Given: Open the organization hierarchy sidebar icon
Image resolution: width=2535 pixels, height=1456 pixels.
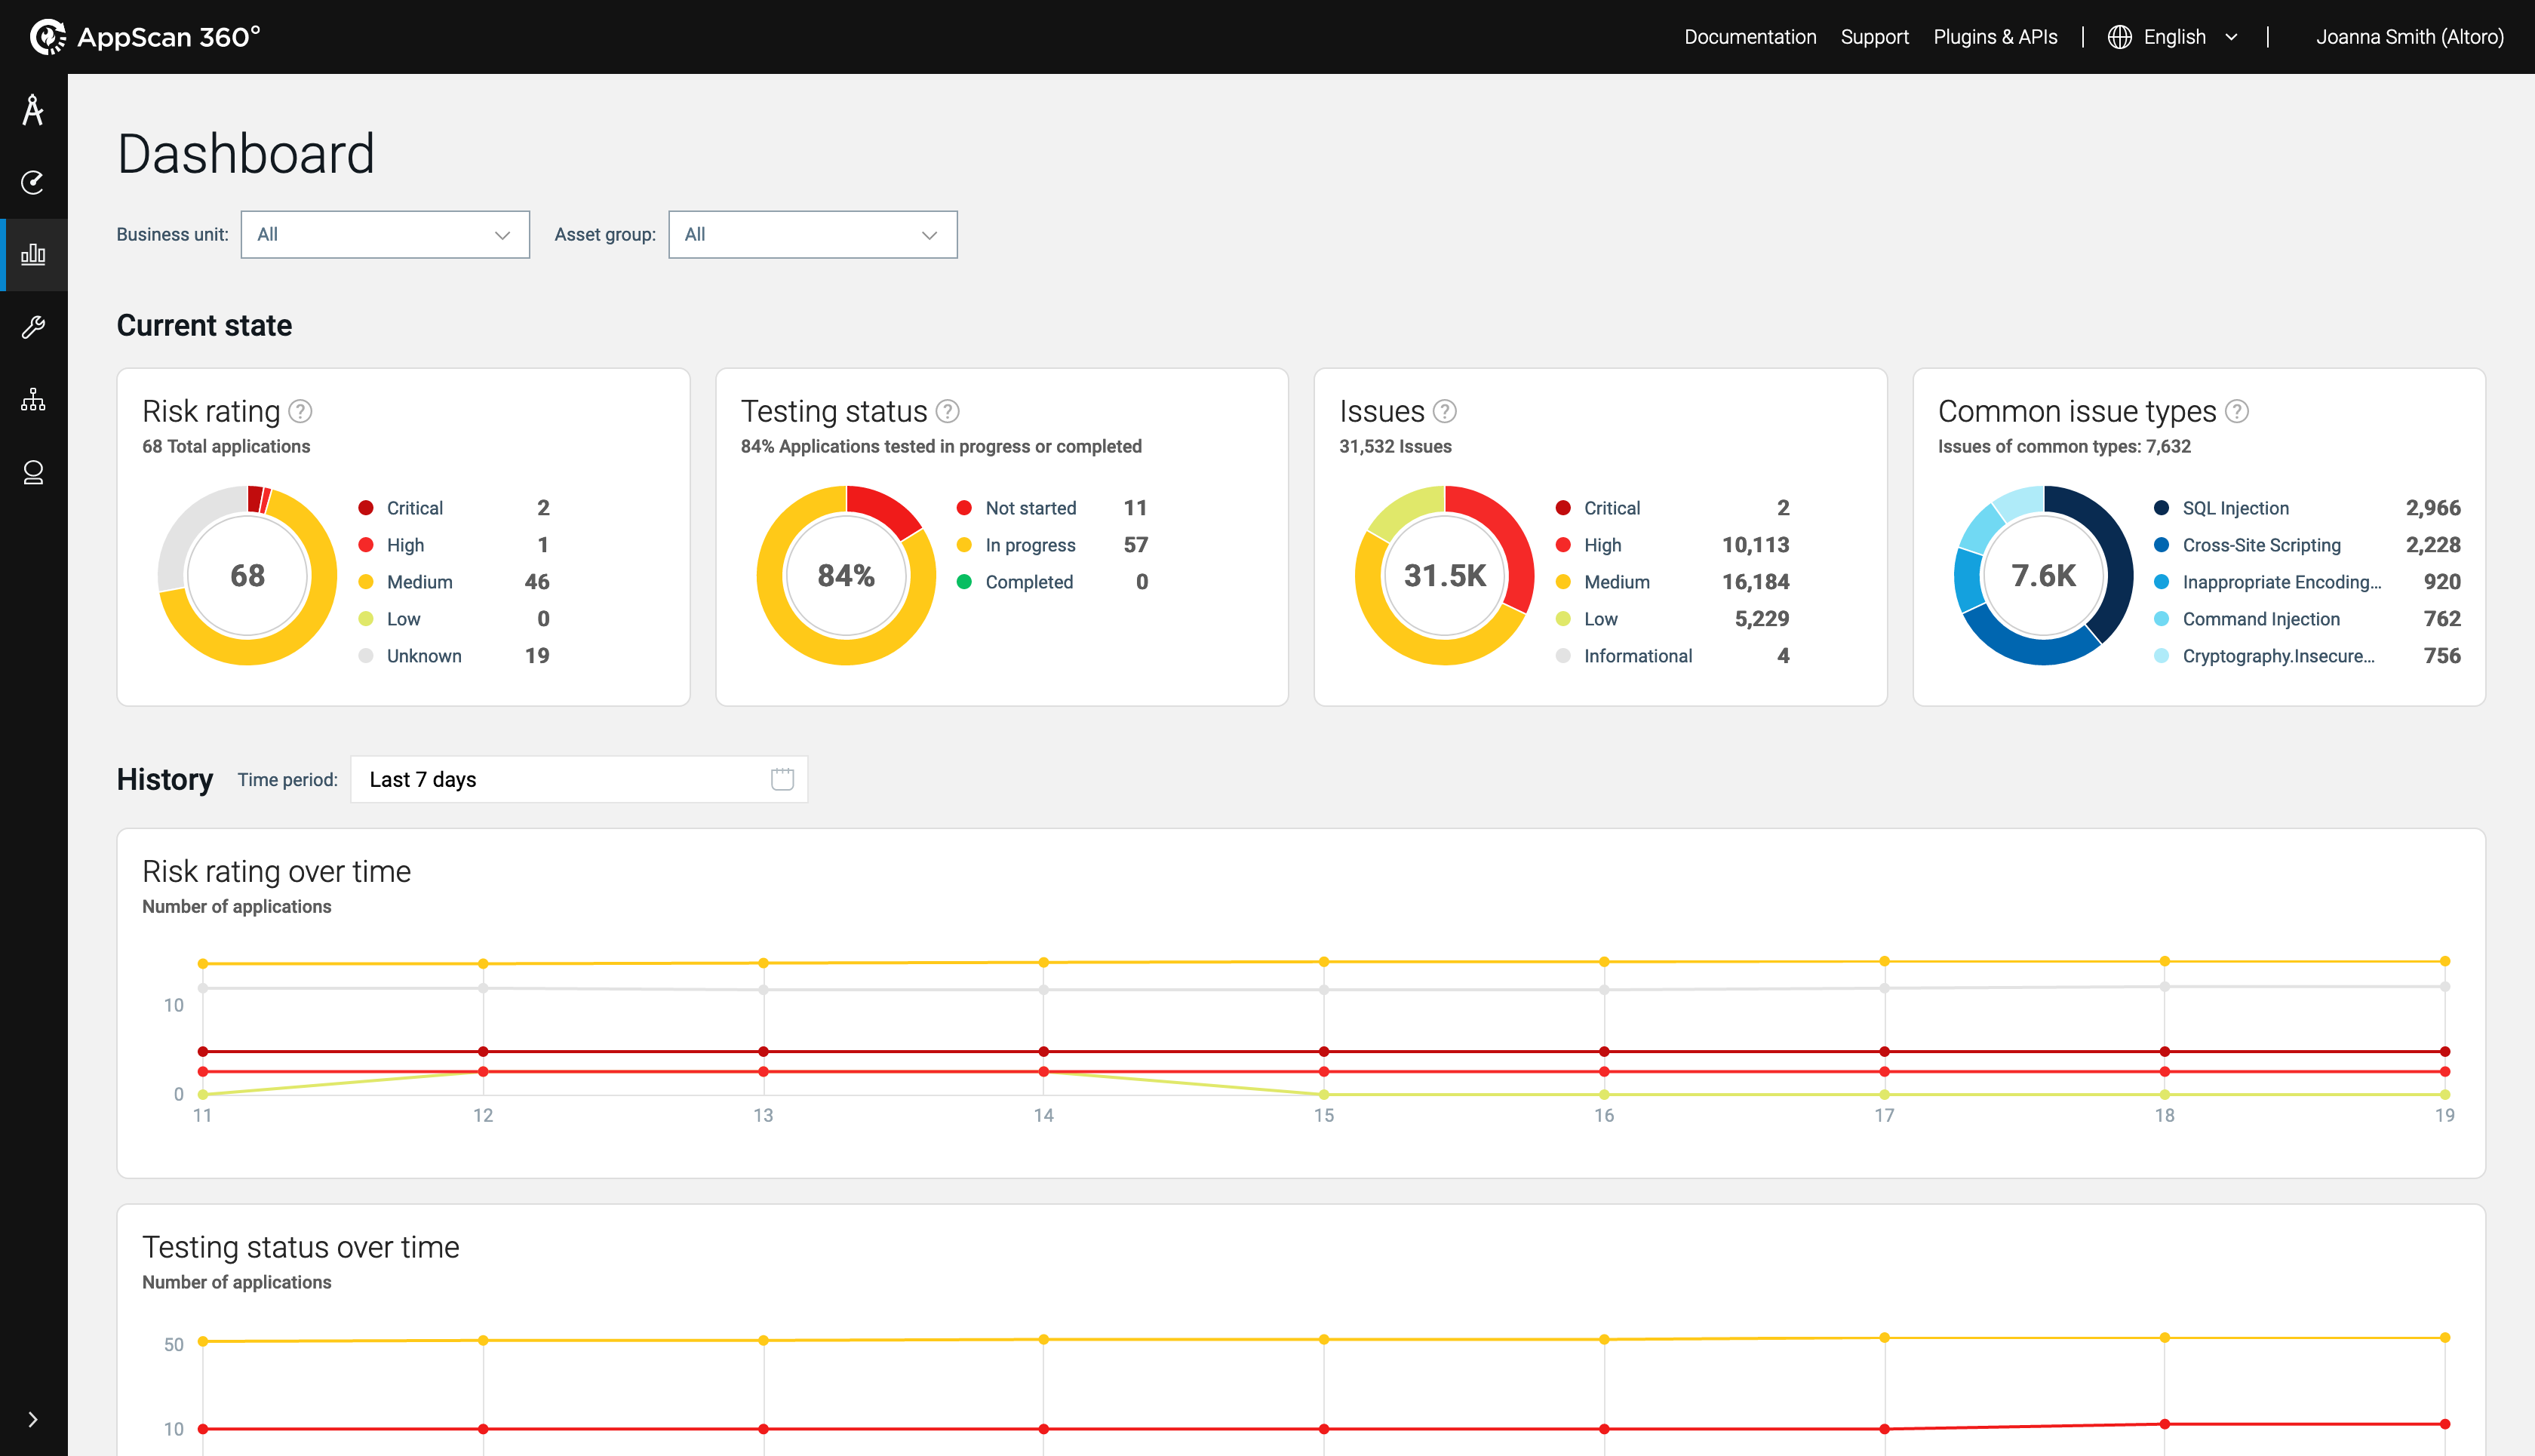Looking at the screenshot, I should [x=33, y=400].
